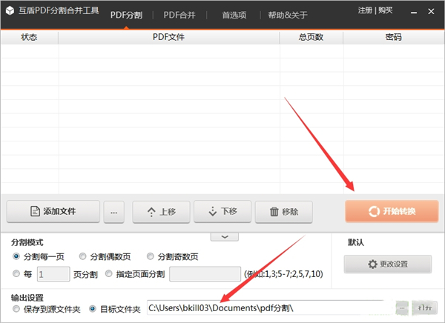Click 下移 to move file down
Image resolution: width=445 pixels, height=323 pixels.
[x=222, y=212]
